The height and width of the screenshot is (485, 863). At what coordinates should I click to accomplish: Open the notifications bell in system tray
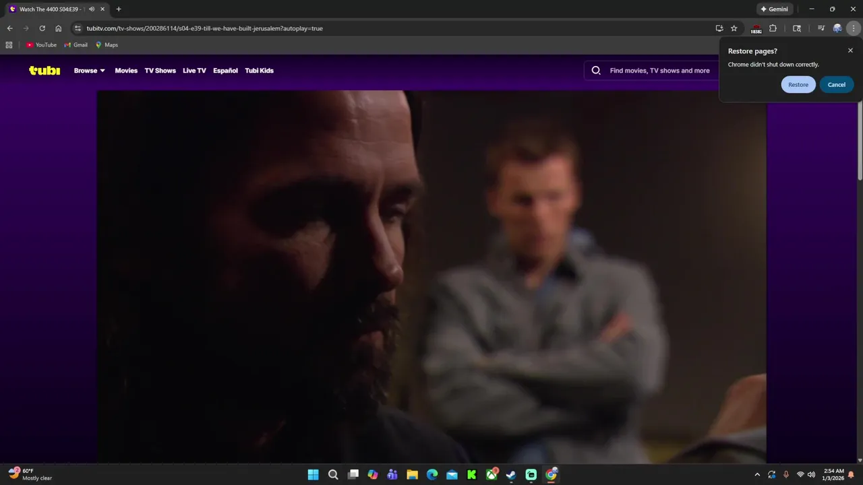click(x=851, y=475)
